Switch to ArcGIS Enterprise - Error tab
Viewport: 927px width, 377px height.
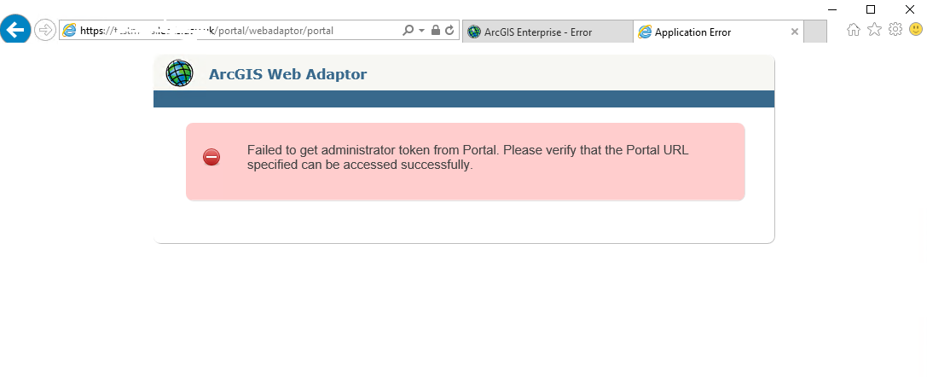pos(548,32)
